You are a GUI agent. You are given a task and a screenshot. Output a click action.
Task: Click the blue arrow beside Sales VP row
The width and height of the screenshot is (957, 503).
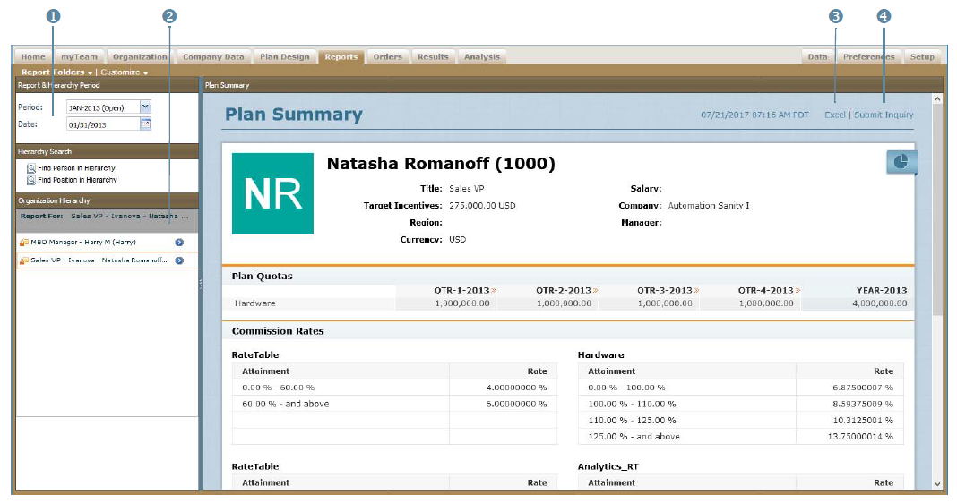click(179, 260)
